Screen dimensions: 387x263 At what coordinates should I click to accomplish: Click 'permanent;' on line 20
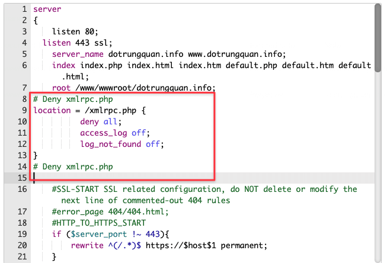pos(244,246)
